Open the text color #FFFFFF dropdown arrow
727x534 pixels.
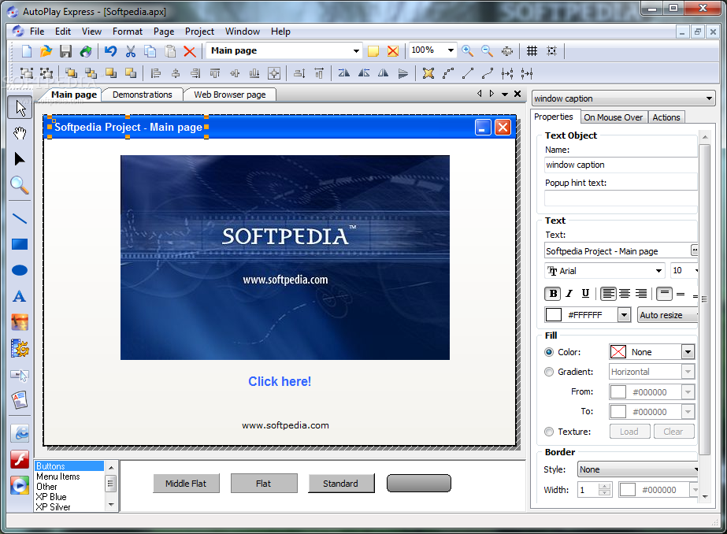point(625,315)
